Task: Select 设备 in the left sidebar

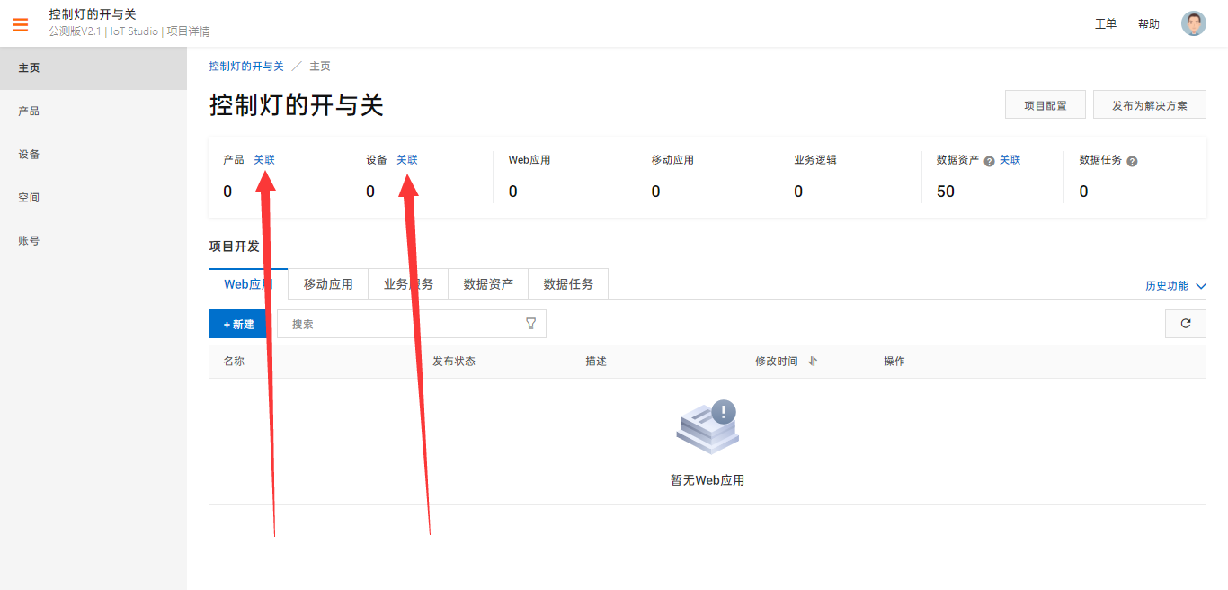Action: (x=28, y=154)
